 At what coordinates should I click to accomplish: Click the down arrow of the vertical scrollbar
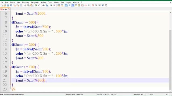pos(170,91)
